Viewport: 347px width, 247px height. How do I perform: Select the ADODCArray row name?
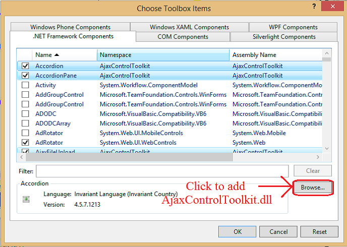pos(53,124)
